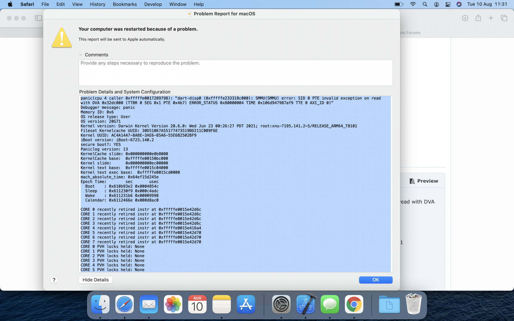Show Safari downloads icon
This screenshot has height=321, width=514.
[x=465, y=18]
